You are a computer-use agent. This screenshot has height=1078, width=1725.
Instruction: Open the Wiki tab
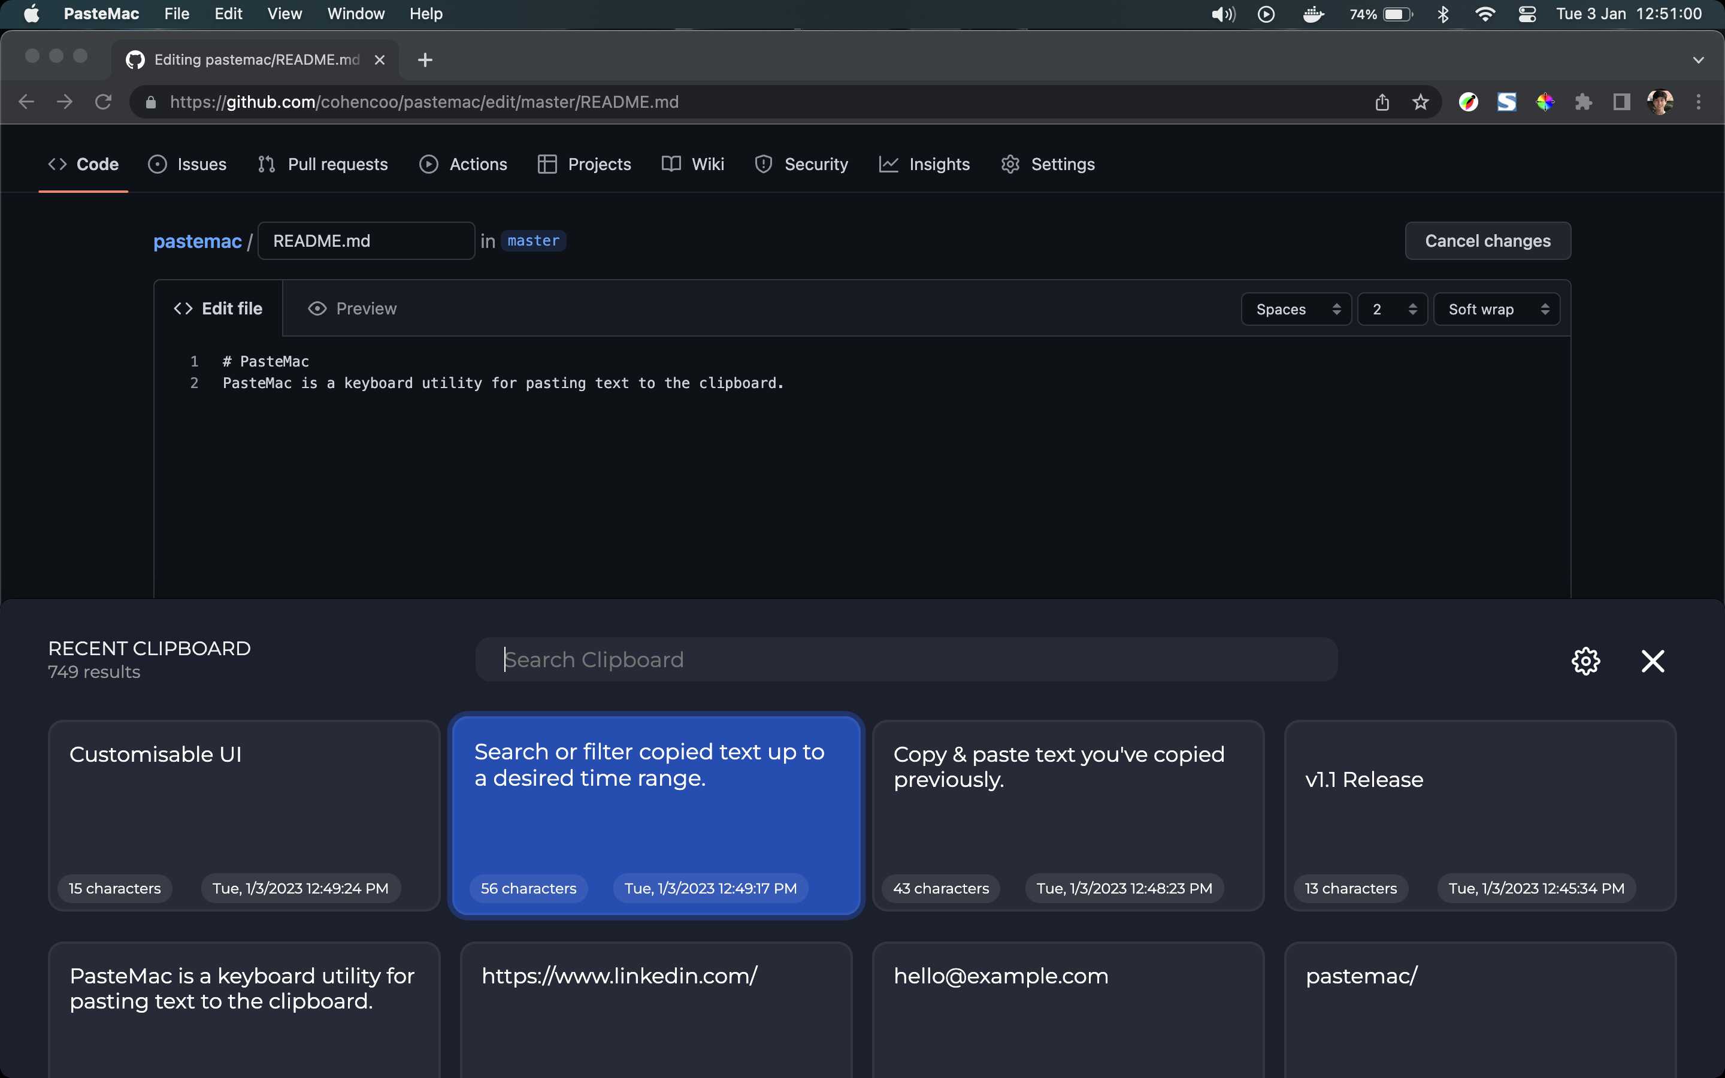tap(693, 164)
